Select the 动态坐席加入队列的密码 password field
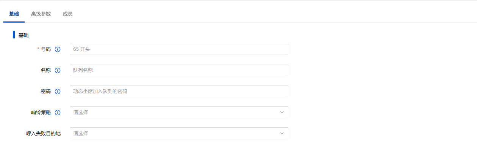Screen dimensions: 477x151 [179, 91]
